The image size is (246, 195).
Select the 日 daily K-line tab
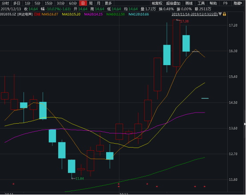[83, 3]
